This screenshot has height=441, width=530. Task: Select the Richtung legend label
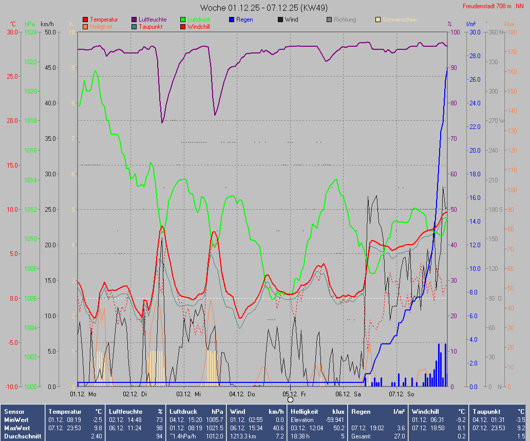coord(344,20)
